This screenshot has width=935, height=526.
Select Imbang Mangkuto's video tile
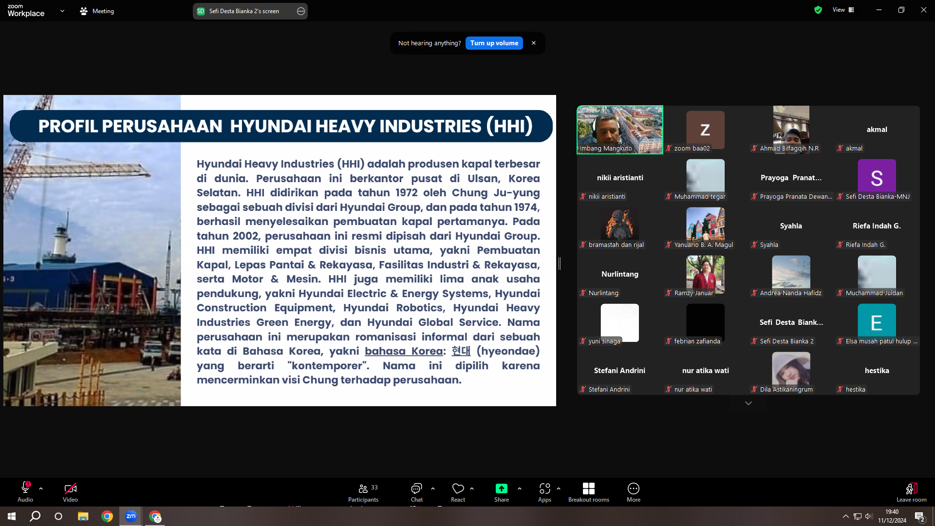coord(620,130)
